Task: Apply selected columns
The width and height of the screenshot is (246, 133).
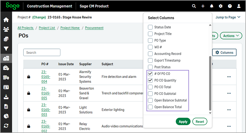Action: (x=183, y=122)
